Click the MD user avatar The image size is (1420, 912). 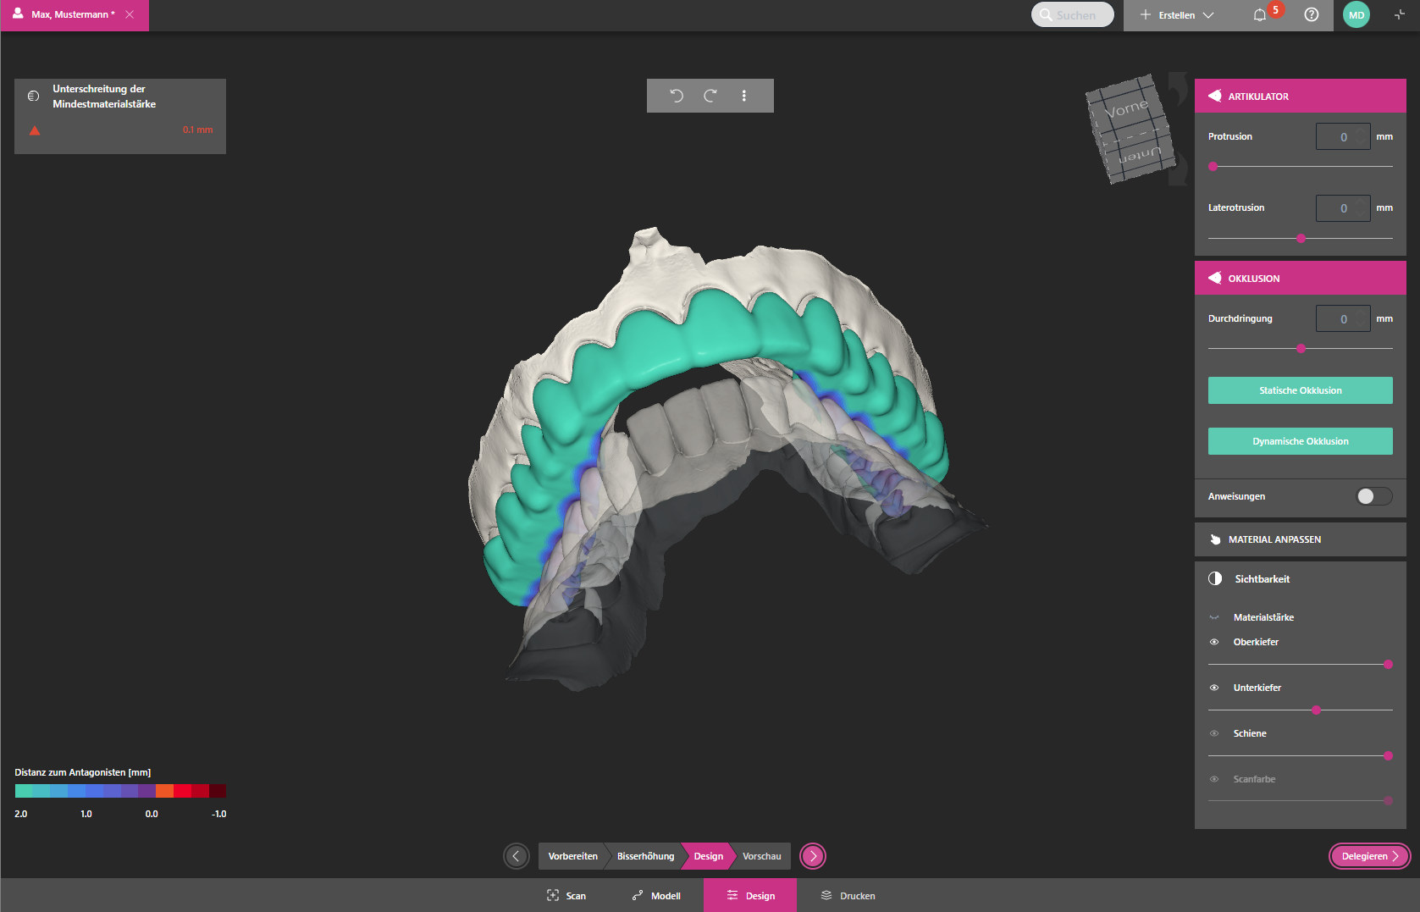click(1356, 15)
